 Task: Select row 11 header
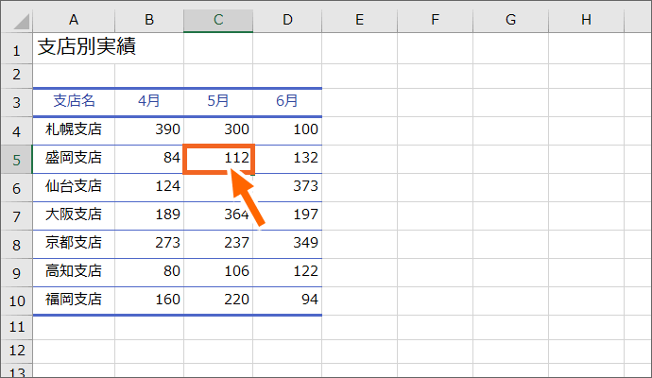[17, 327]
